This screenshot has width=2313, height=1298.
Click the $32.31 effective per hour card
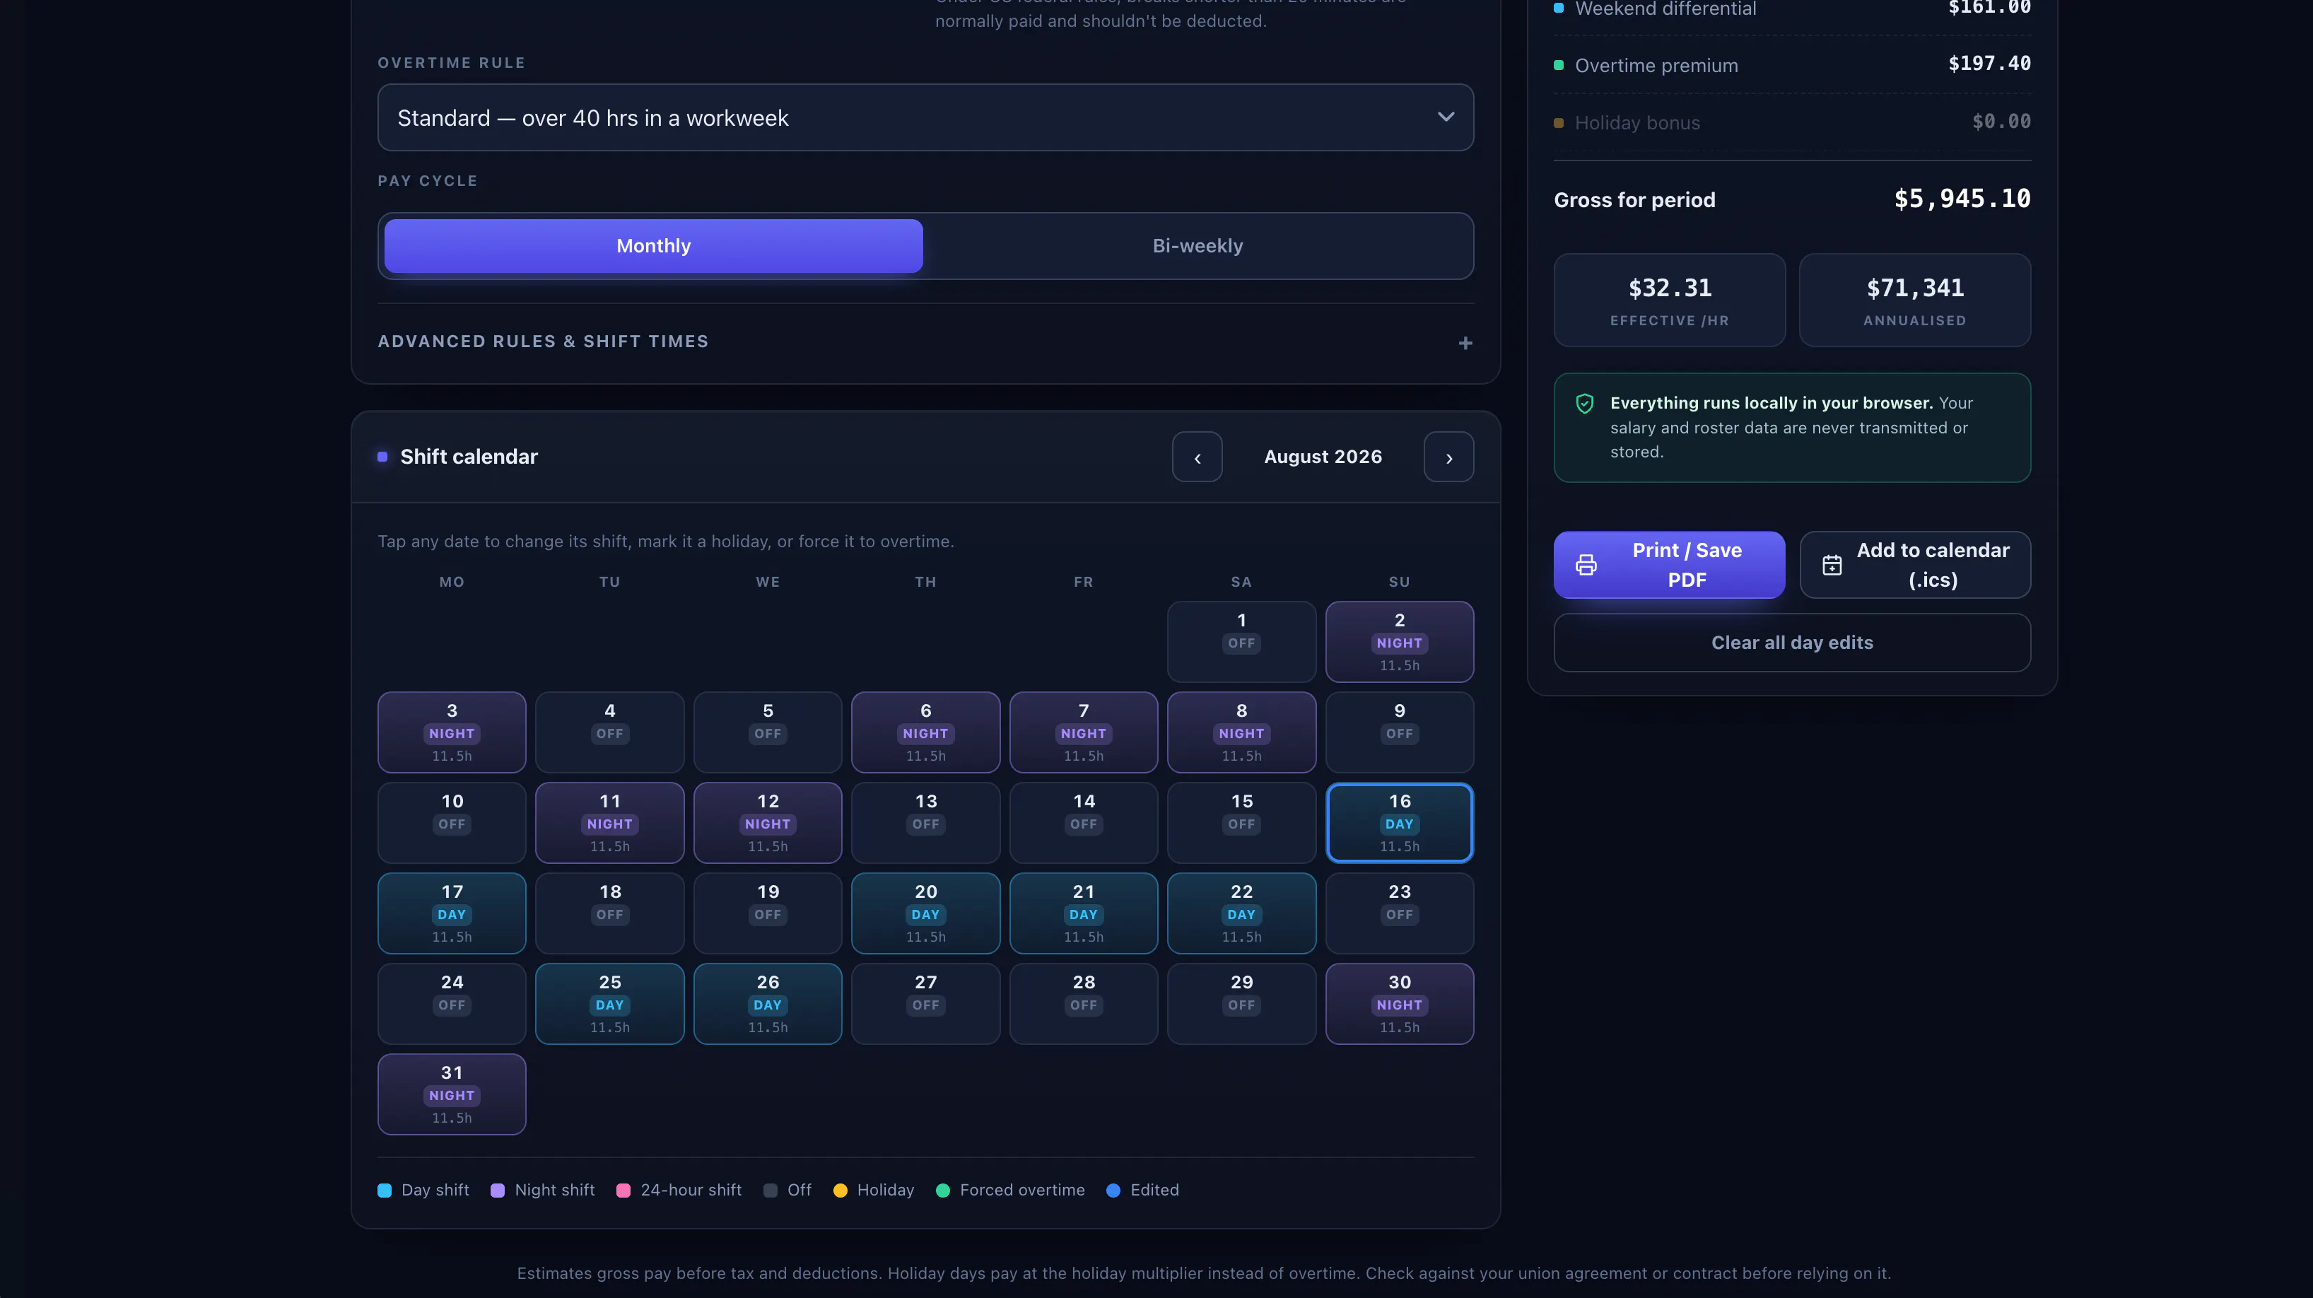pos(1669,300)
